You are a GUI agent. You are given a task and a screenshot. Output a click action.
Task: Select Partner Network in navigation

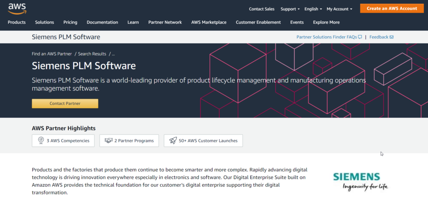165,22
